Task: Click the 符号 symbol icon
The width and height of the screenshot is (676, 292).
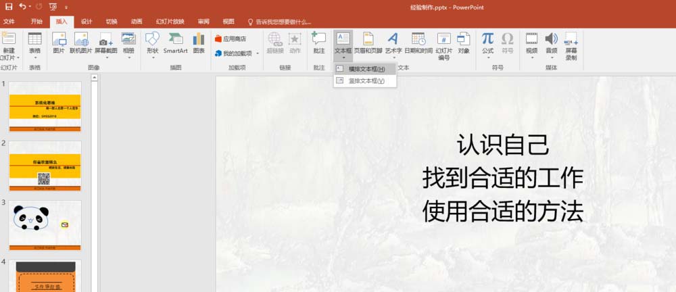Action: click(x=508, y=43)
